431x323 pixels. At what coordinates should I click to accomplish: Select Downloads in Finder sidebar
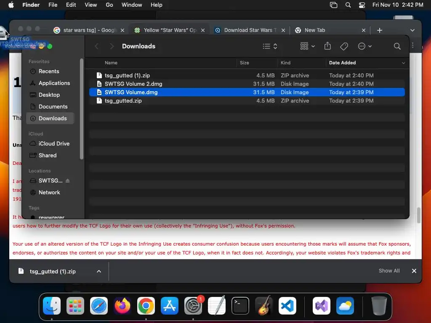point(51,118)
